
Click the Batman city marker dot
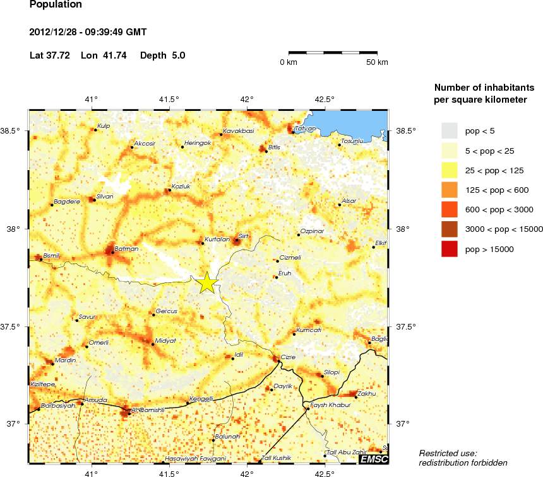pos(112,253)
